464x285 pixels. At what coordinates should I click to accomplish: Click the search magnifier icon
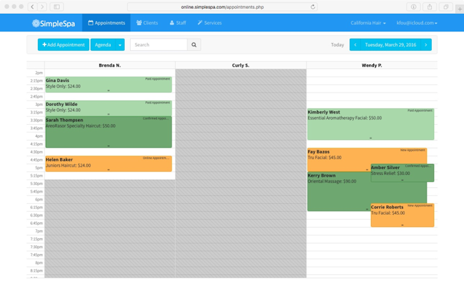pyautogui.click(x=194, y=44)
